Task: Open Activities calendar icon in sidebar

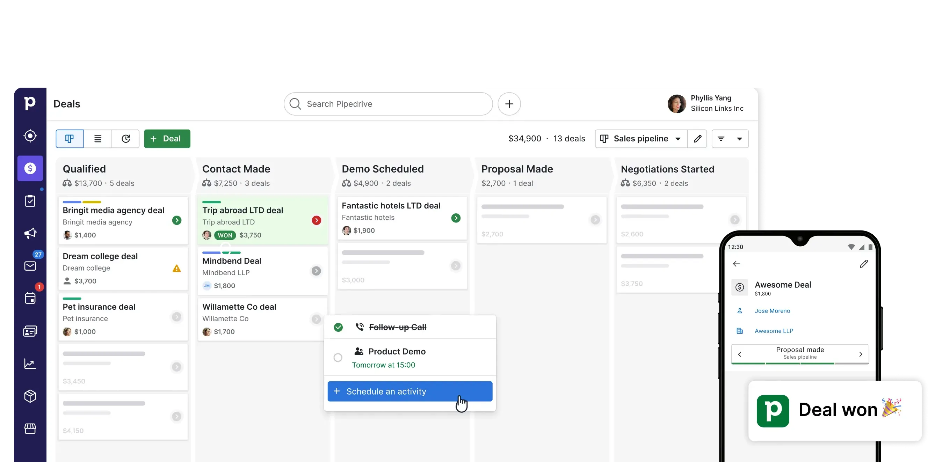Action: pyautogui.click(x=30, y=298)
